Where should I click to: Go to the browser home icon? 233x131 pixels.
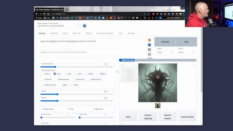tap(48, 14)
